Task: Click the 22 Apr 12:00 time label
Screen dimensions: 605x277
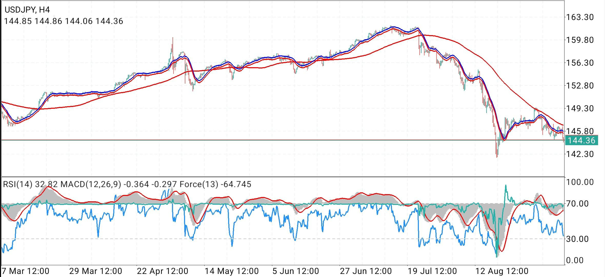Action: click(163, 271)
